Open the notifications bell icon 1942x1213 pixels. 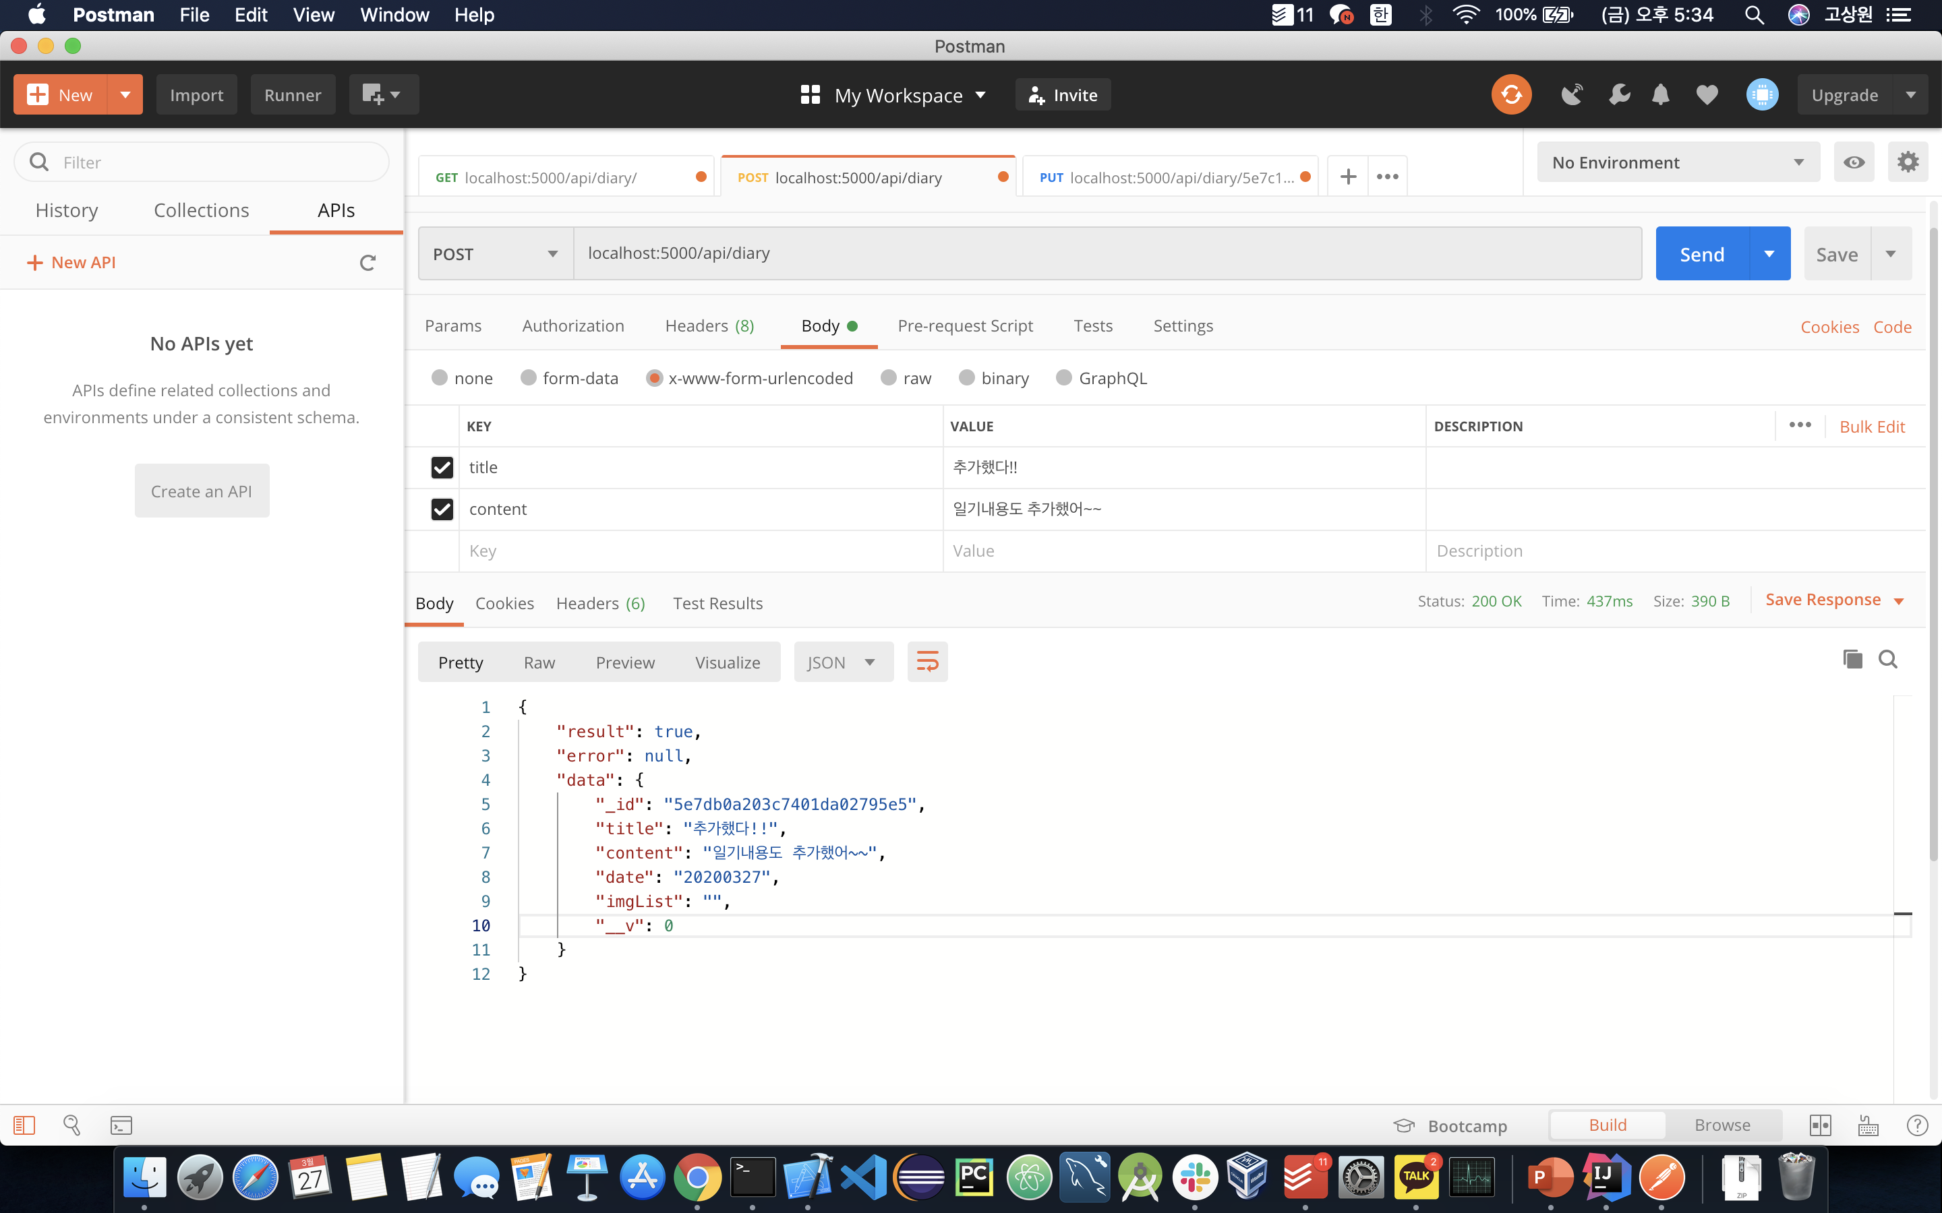point(1660,94)
